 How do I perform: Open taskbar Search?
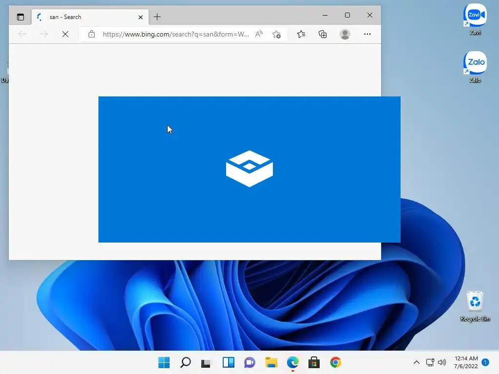tap(186, 362)
